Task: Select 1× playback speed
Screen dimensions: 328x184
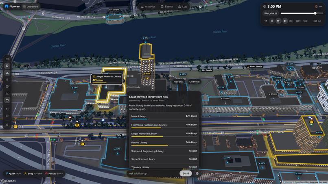Action: (x=285, y=21)
